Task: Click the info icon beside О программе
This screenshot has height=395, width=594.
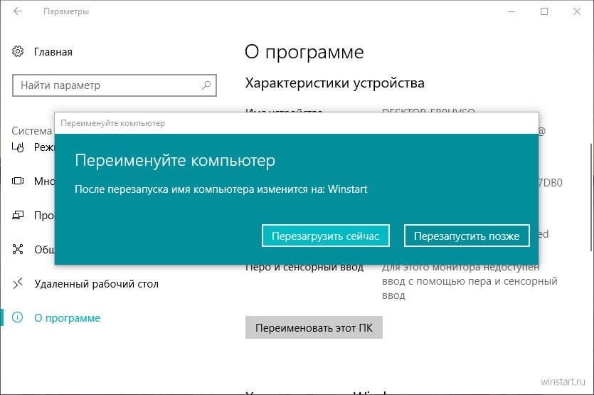Action: point(18,318)
